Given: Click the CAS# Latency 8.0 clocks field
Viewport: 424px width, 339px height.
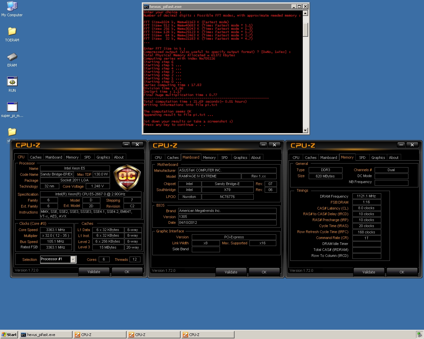Looking at the screenshot, I should click(x=366, y=208).
